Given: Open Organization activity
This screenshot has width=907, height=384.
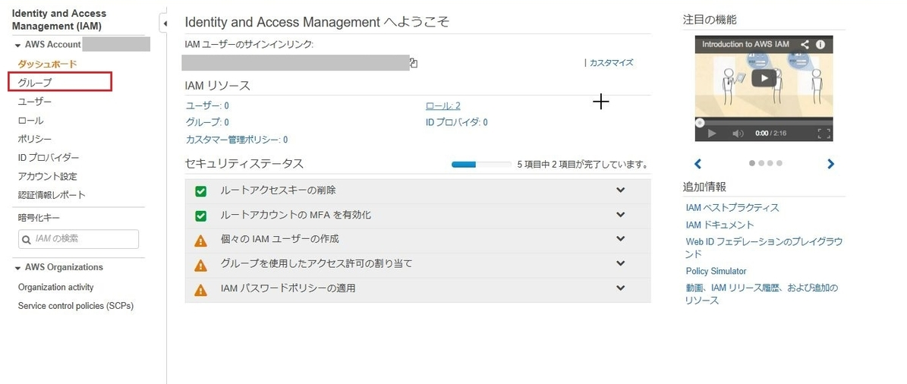Looking at the screenshot, I should pos(55,288).
